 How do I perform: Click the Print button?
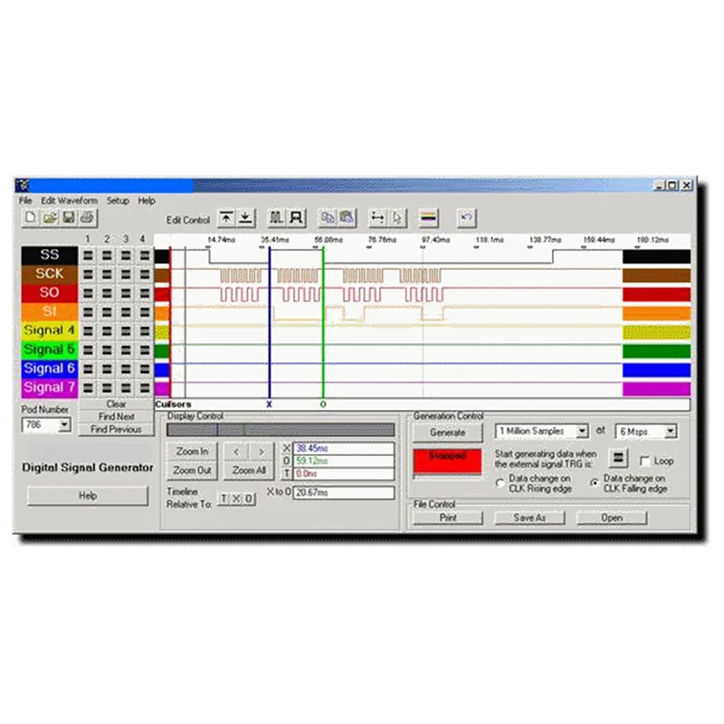click(x=447, y=518)
